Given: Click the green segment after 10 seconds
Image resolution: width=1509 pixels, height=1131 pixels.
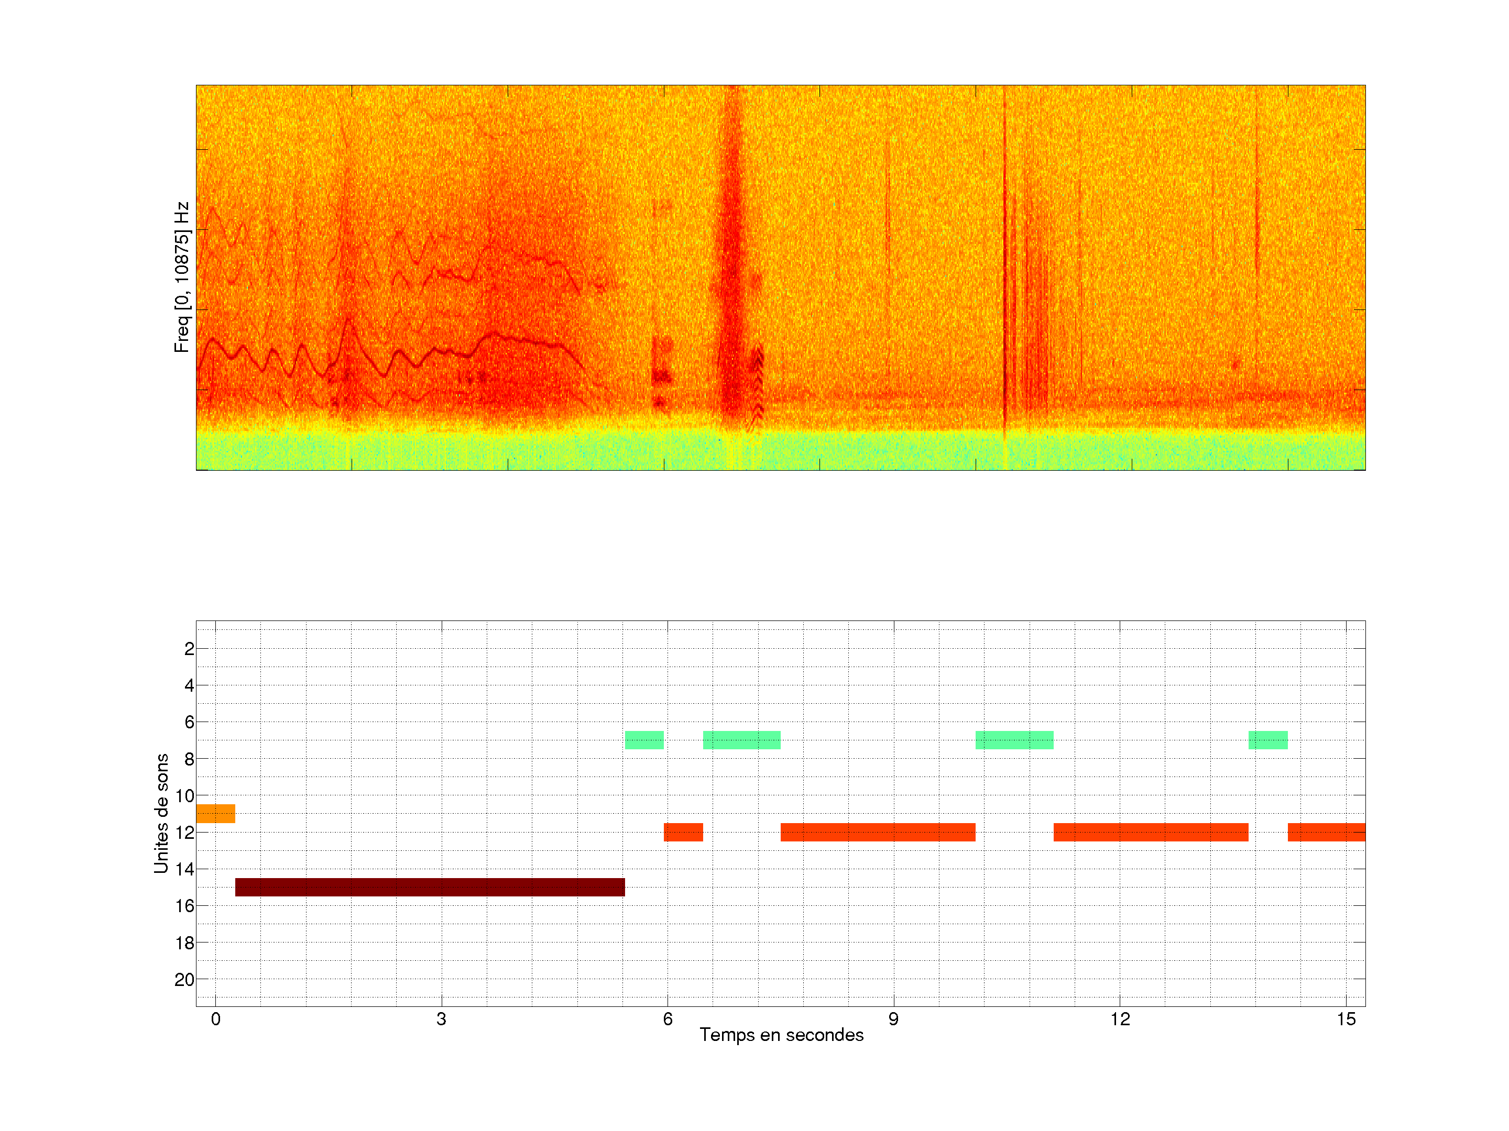Looking at the screenshot, I should (x=1014, y=740).
